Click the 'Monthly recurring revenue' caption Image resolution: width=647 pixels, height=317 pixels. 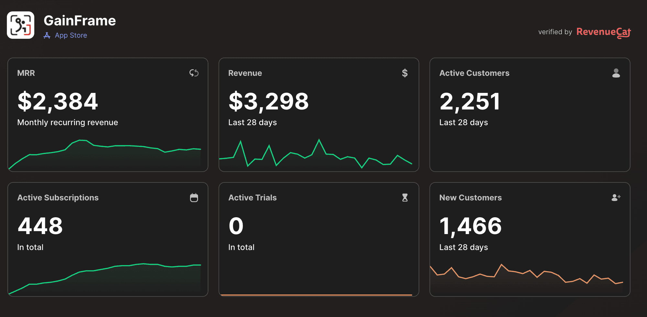(x=68, y=122)
